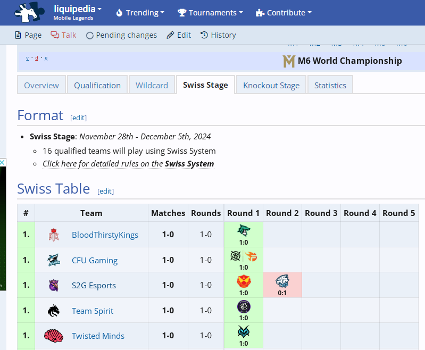
Task: Click Team Spirit's 1-0 Matches cell
Action: (168, 311)
